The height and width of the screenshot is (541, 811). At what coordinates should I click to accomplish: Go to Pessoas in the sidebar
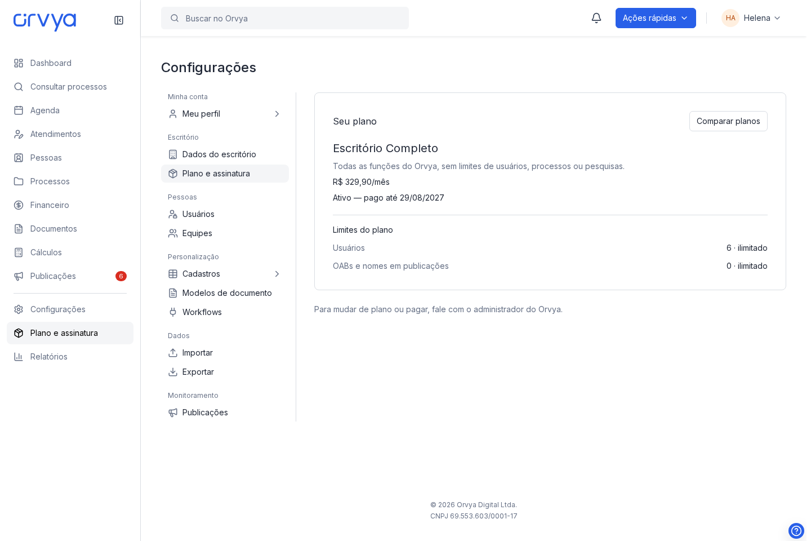[x=70, y=158]
